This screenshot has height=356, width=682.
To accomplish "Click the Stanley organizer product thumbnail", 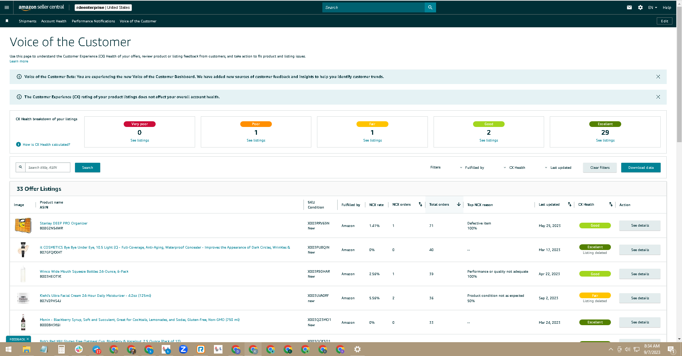I will click(x=23, y=226).
